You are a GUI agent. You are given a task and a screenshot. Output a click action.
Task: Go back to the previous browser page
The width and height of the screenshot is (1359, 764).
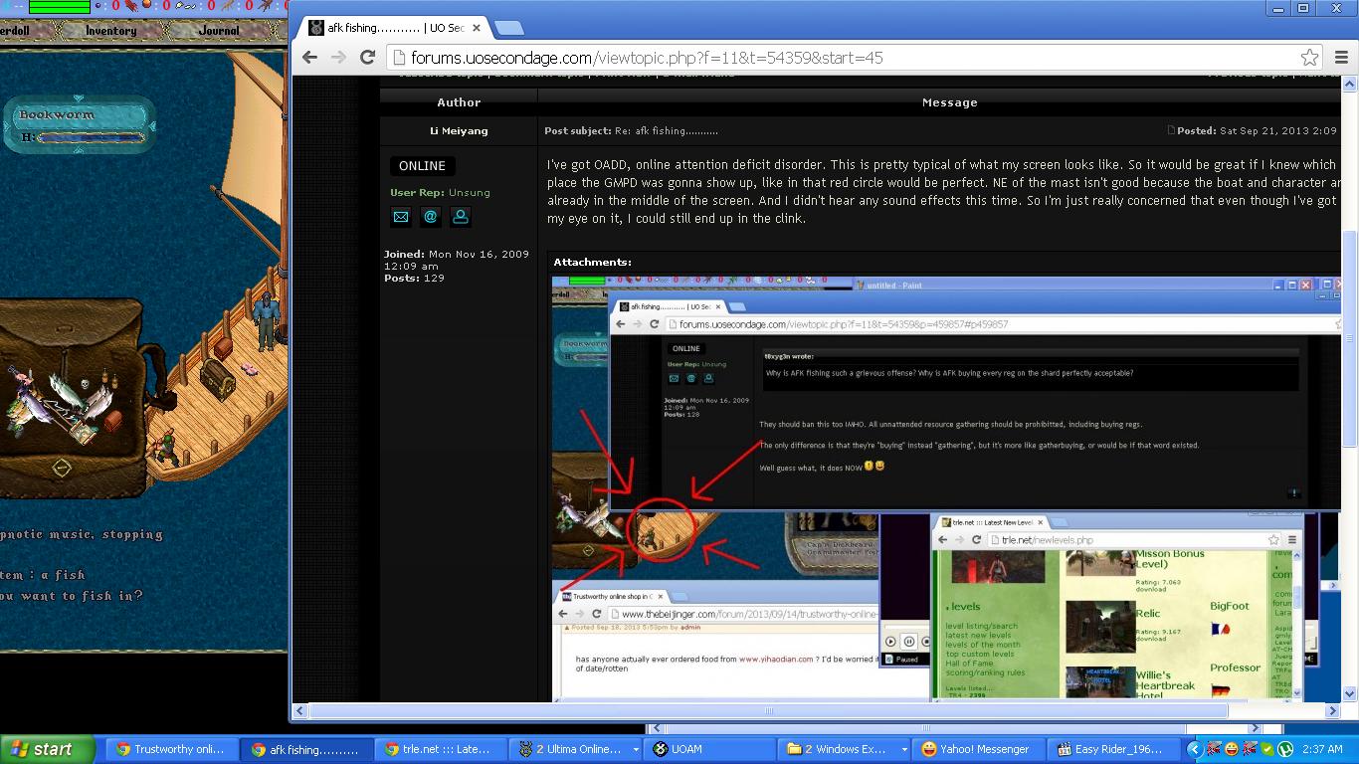309,58
